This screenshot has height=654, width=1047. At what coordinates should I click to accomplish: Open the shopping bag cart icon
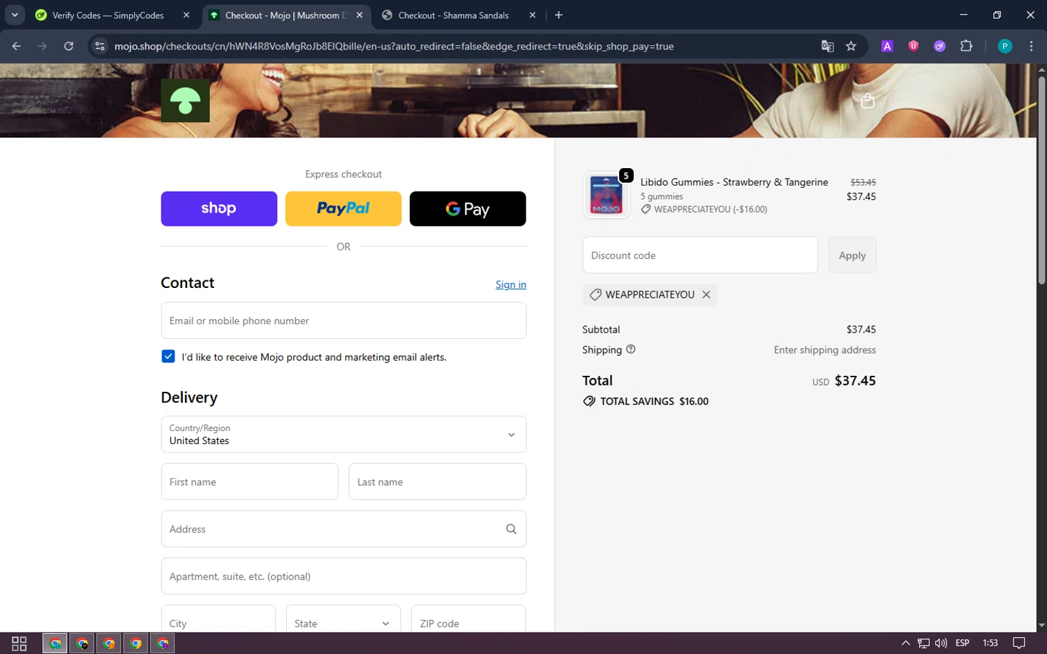coord(868,100)
